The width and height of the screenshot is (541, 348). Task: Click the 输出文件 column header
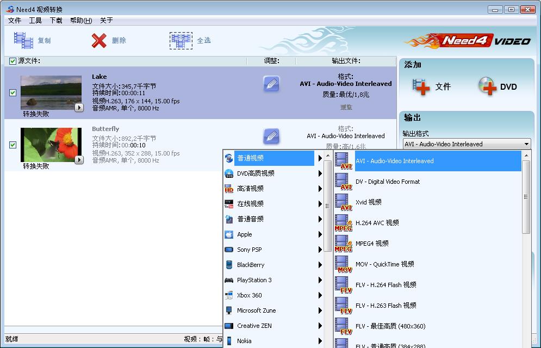point(346,61)
